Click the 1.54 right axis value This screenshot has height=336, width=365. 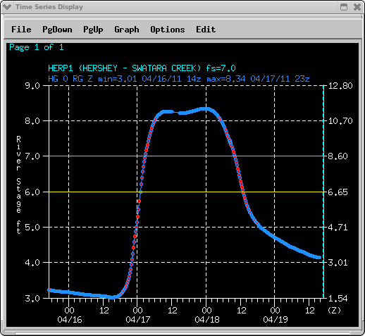click(338, 299)
